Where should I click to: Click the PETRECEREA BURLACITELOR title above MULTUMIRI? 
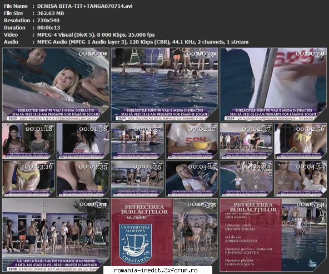click(x=144, y=209)
